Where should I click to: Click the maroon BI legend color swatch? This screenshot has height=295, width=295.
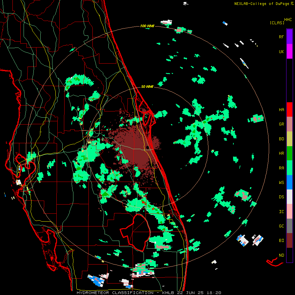(x=289, y=241)
